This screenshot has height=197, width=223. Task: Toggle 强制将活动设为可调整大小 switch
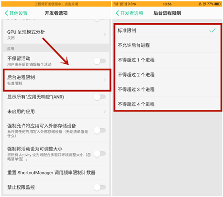pos(100,153)
